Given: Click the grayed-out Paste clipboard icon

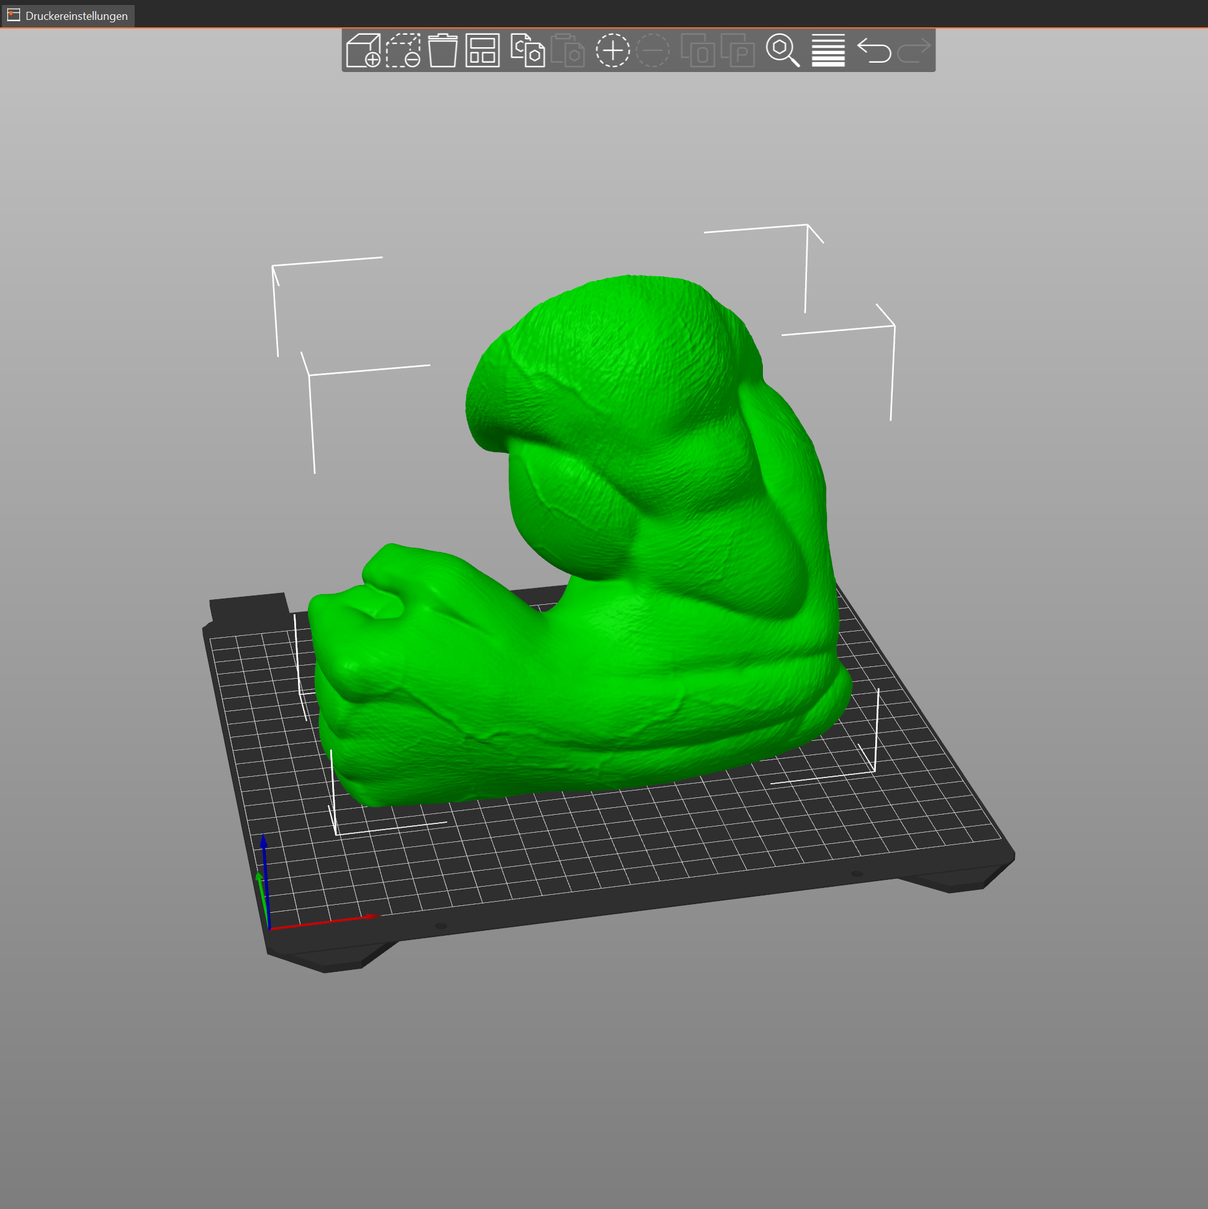Looking at the screenshot, I should [567, 50].
